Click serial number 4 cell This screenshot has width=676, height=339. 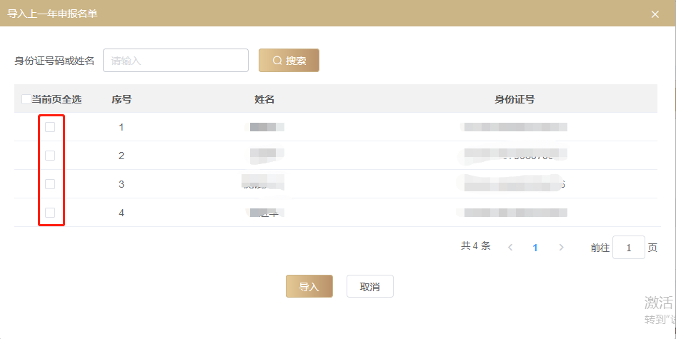tap(121, 213)
